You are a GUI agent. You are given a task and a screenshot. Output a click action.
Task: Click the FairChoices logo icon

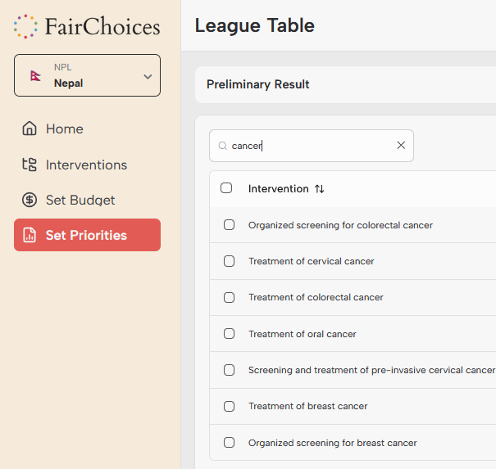[25, 26]
